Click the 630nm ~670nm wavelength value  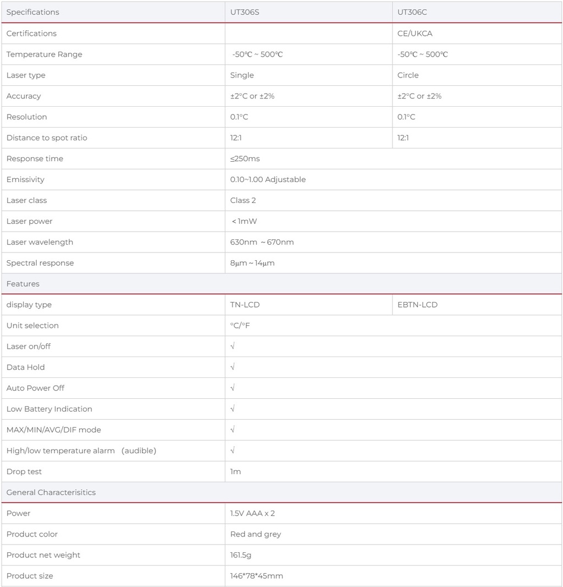click(x=262, y=242)
